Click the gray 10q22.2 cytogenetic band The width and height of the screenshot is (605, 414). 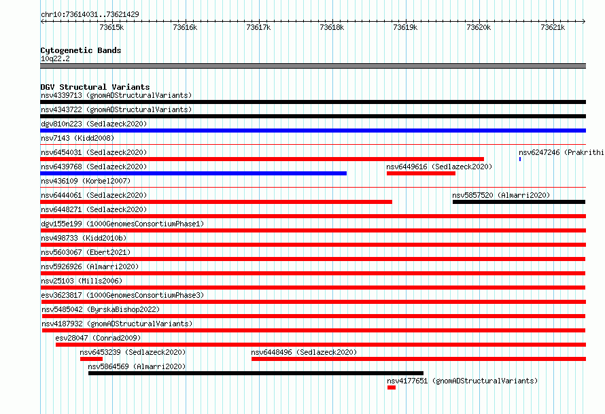tap(313, 66)
